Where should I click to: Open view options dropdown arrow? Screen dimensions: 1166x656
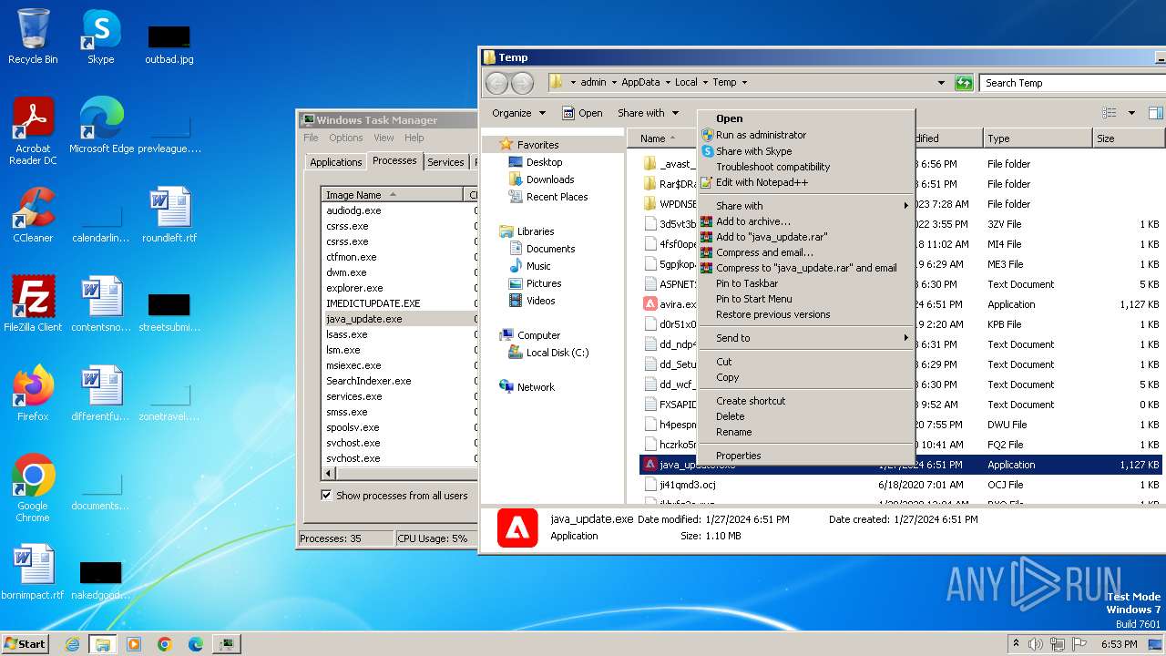point(1131,113)
